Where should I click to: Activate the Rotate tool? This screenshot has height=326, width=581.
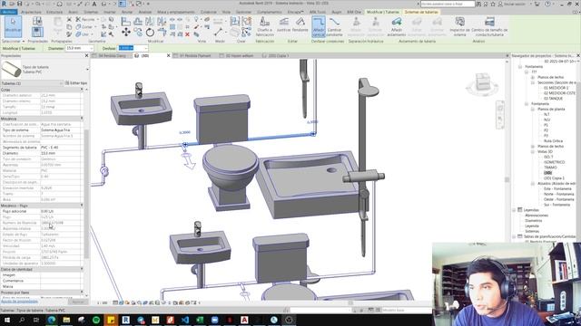click(150, 33)
